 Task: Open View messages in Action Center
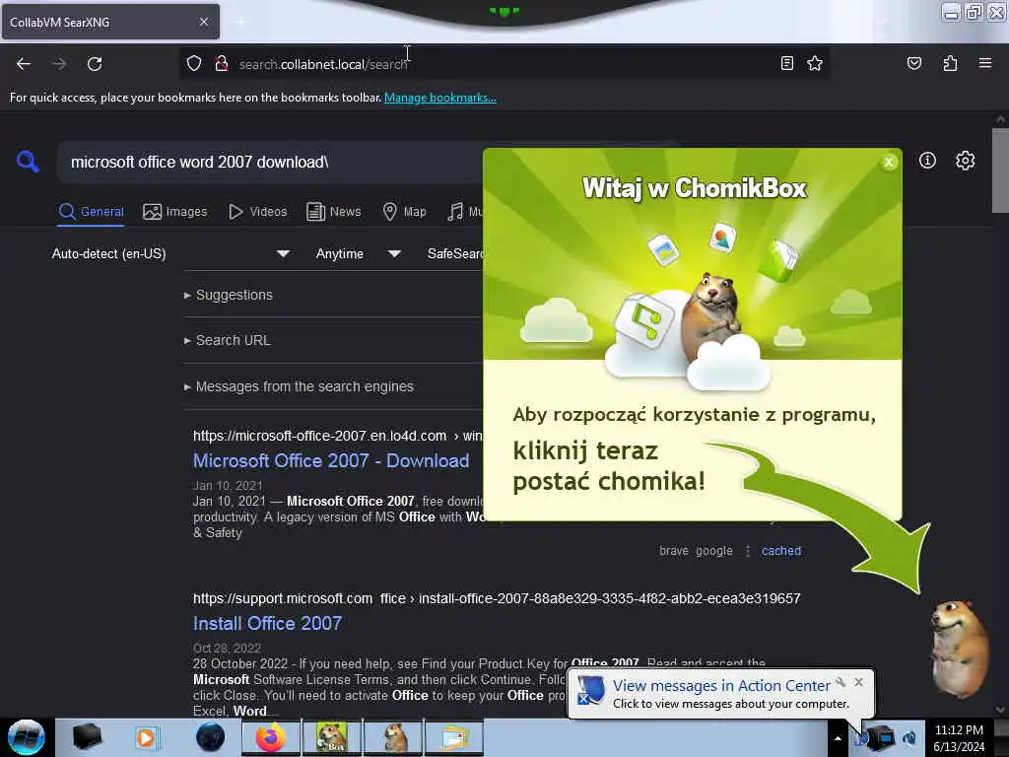(721, 686)
